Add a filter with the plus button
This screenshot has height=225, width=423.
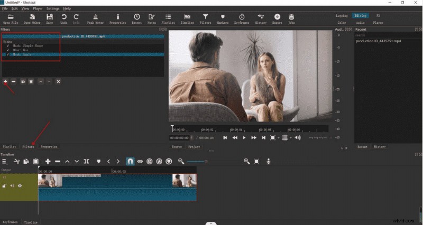pyautogui.click(x=5, y=81)
